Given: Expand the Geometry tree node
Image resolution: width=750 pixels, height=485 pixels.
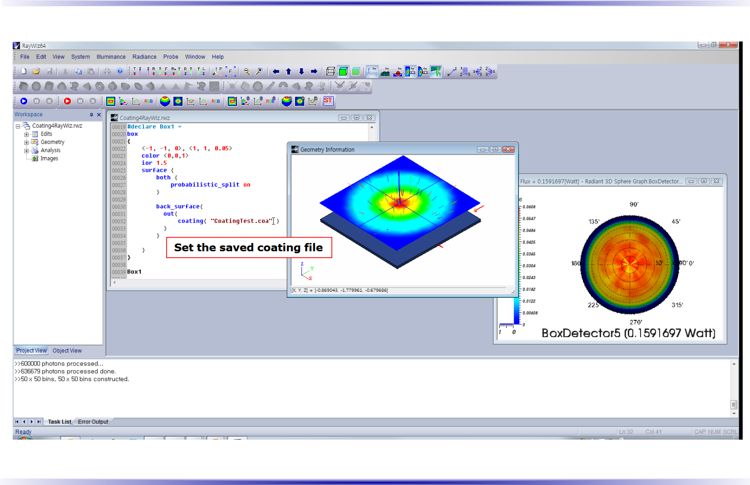Looking at the screenshot, I should point(27,142).
